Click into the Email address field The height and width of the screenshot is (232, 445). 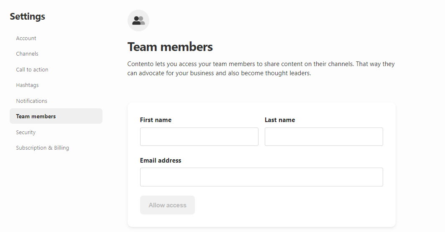[261, 177]
